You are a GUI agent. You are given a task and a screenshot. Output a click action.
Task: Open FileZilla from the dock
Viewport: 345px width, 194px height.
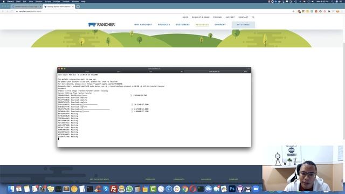[114, 189]
